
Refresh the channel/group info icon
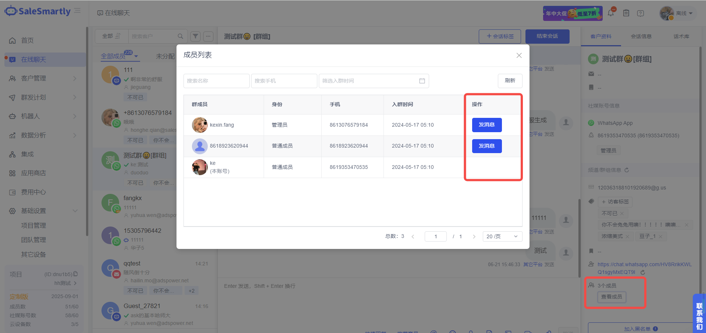click(x=627, y=170)
